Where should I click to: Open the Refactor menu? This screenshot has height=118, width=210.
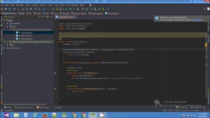tap(43, 5)
